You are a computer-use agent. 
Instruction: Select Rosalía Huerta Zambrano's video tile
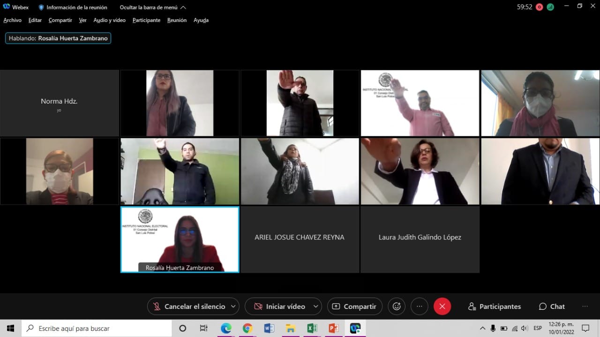(x=180, y=239)
